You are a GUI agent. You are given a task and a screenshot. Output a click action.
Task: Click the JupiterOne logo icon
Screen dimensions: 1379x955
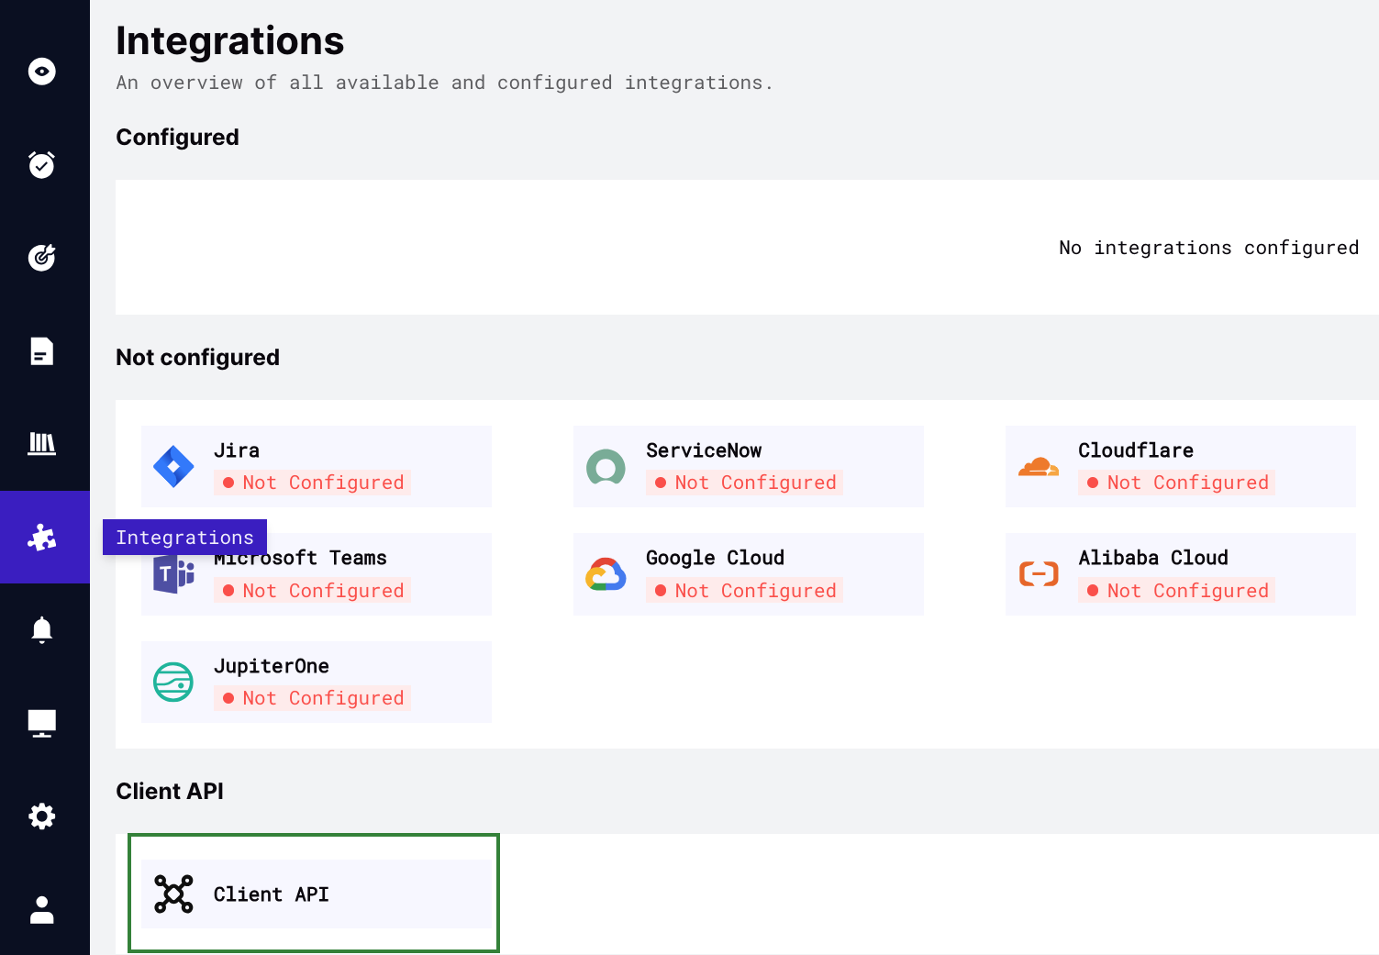tap(173, 682)
